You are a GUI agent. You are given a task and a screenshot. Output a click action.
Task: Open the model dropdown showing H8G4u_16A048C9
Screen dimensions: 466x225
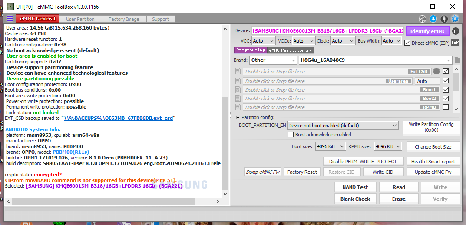[375, 60]
